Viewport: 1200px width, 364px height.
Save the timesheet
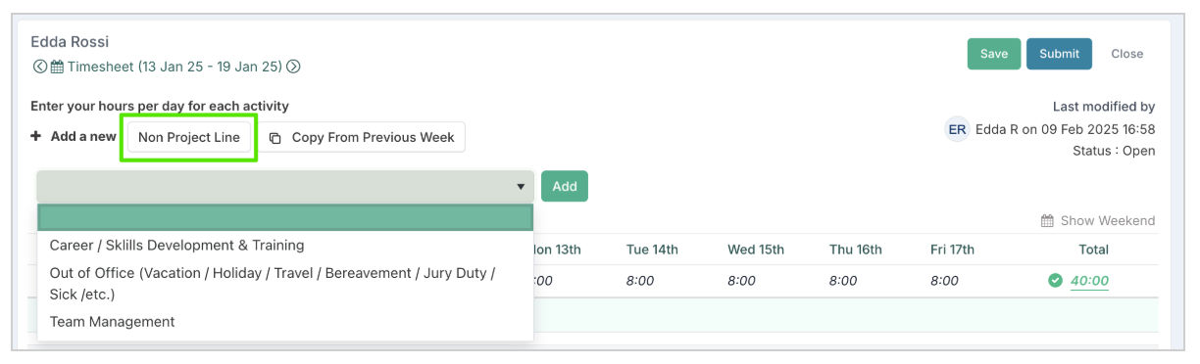coord(994,54)
